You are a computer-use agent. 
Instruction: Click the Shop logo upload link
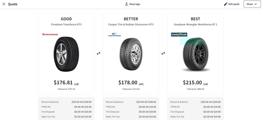(x=133, y=4)
